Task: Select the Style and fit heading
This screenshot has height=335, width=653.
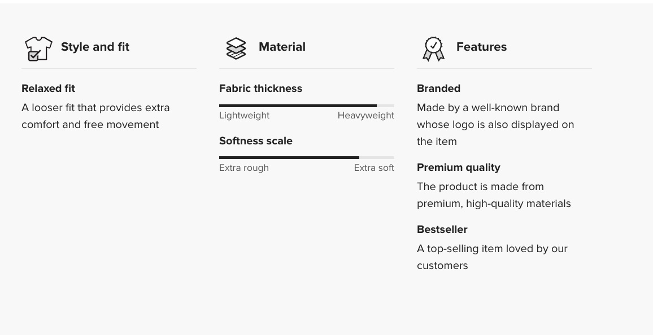Action: [x=95, y=47]
